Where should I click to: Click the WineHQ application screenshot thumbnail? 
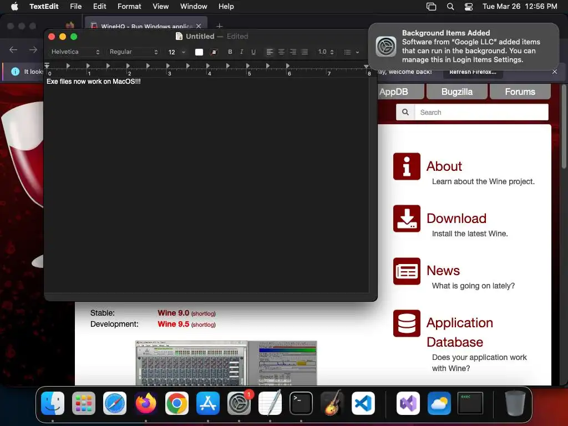tap(226, 363)
